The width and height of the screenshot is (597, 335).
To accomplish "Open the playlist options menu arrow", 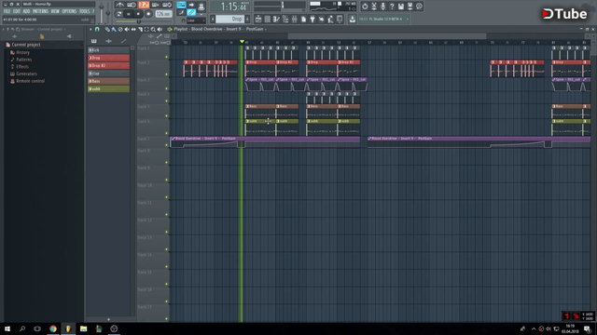I will (x=90, y=29).
